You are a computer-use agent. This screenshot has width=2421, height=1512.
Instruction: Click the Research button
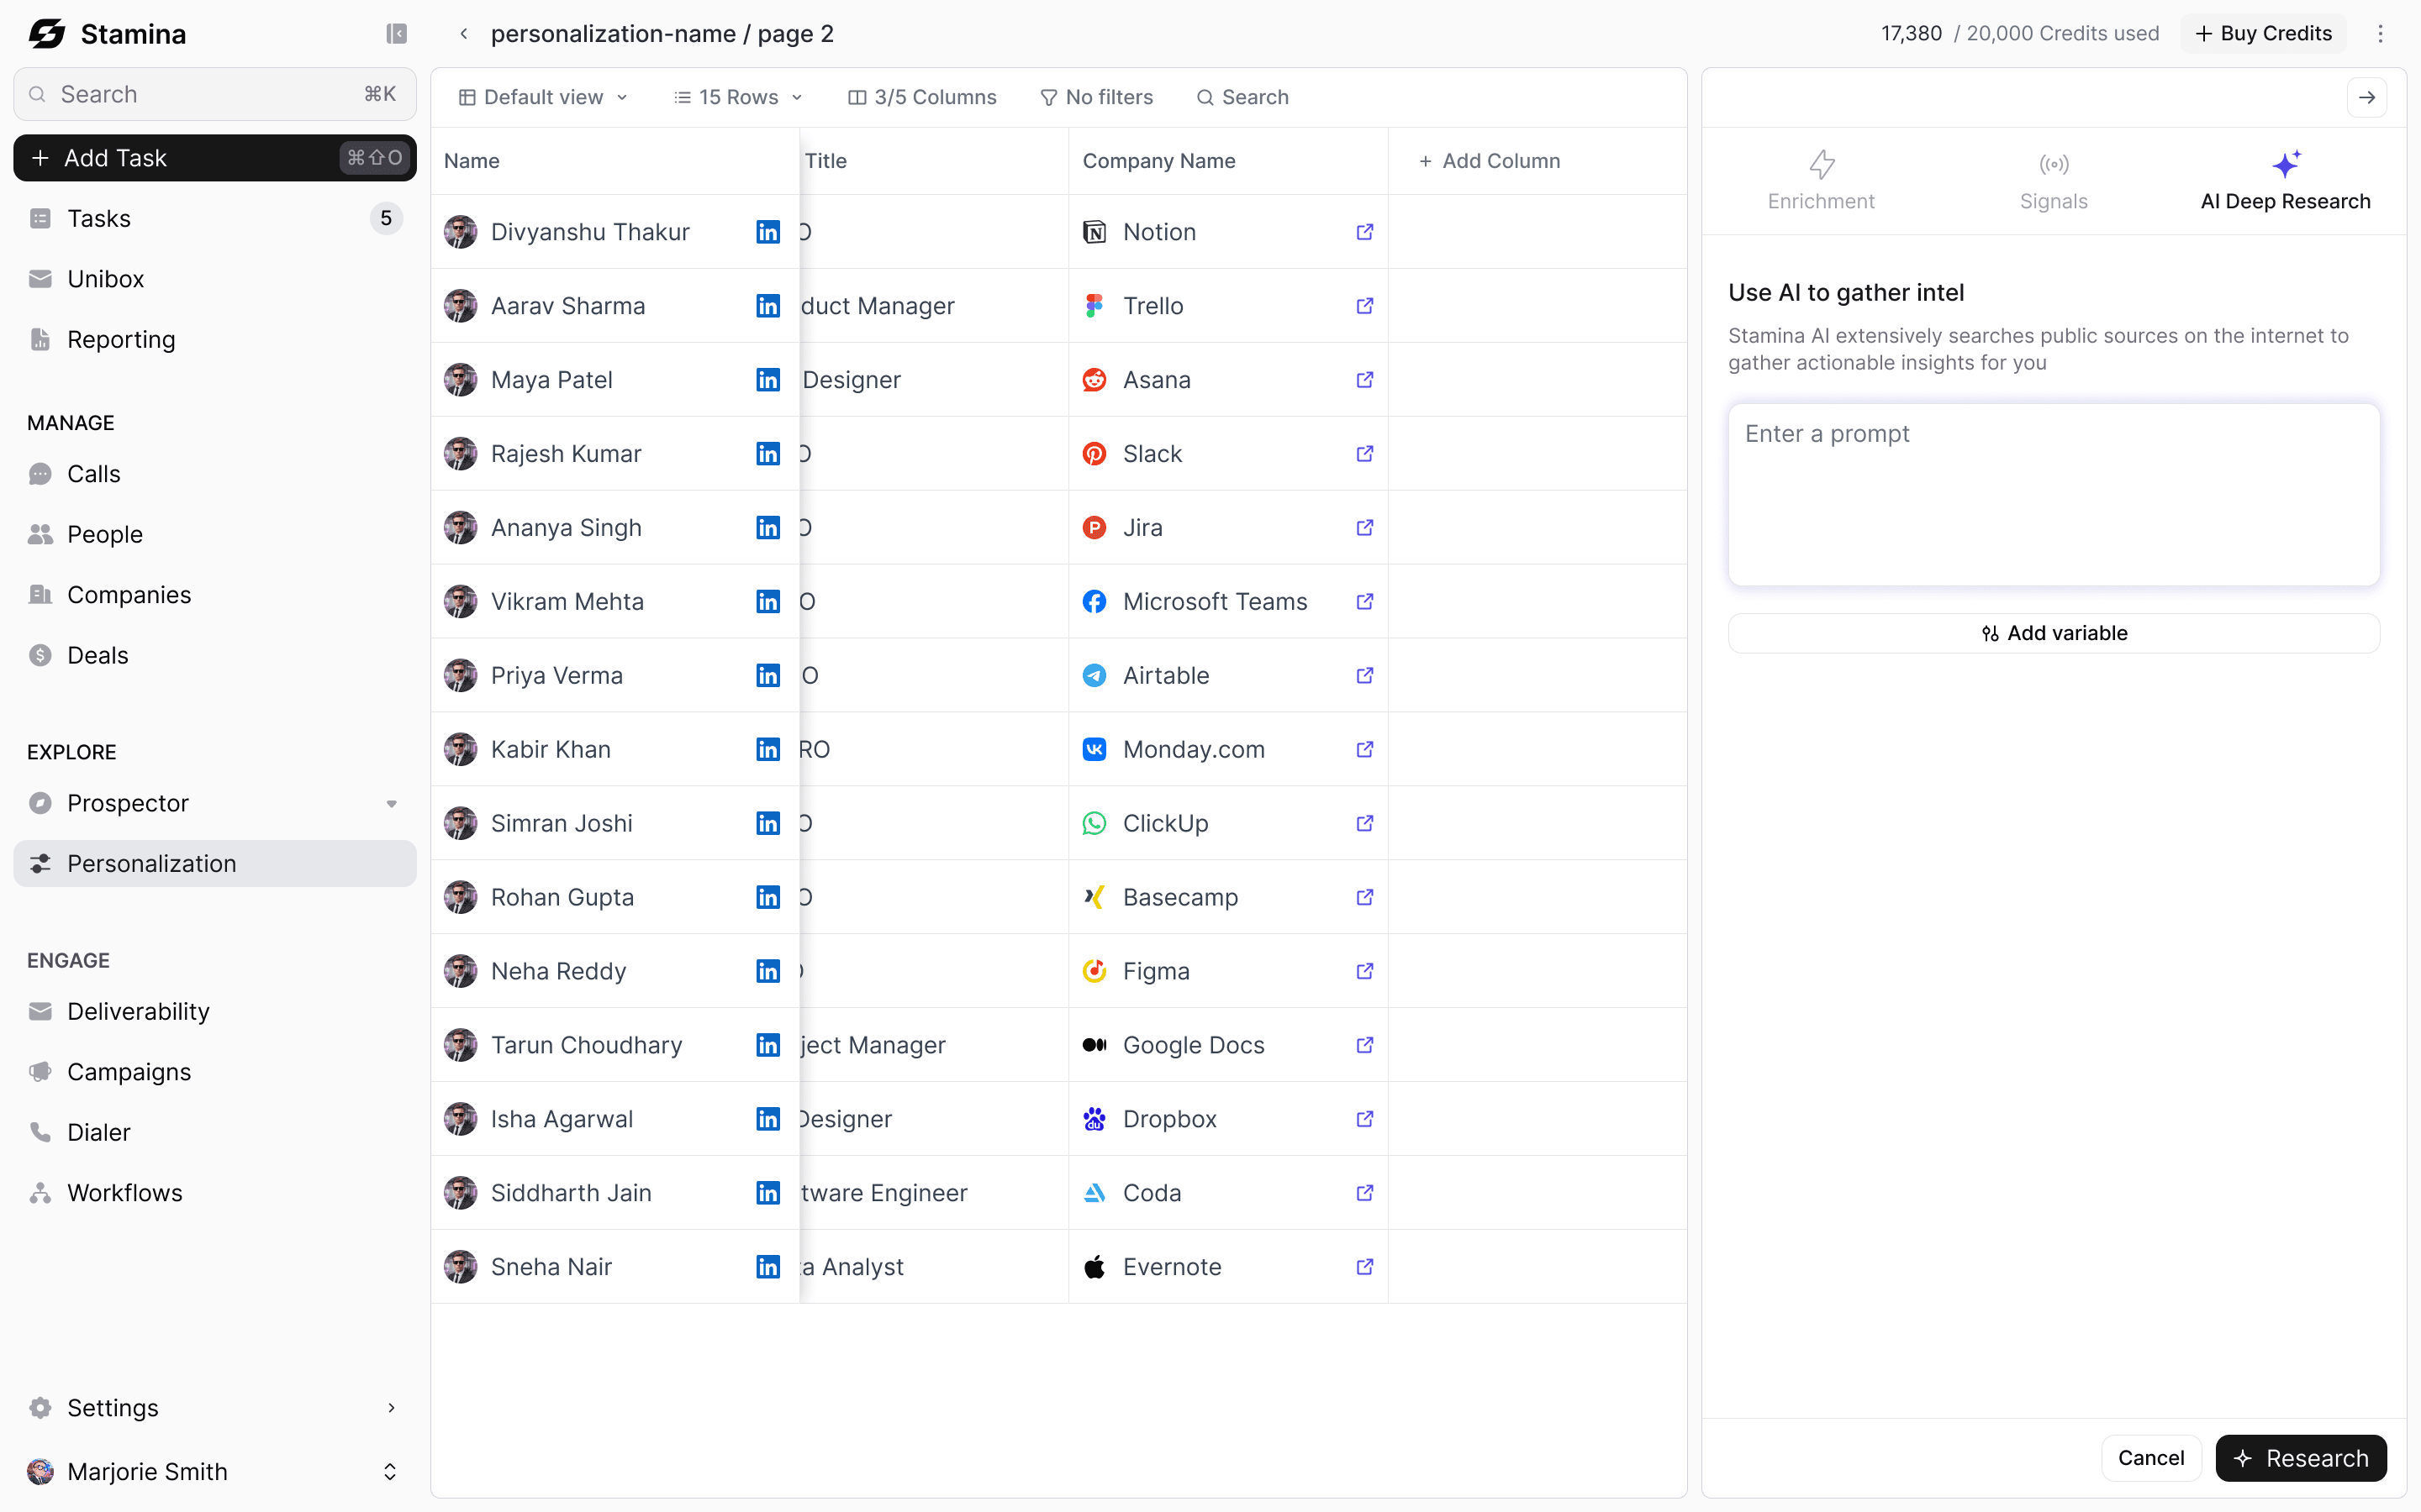coord(2300,1458)
